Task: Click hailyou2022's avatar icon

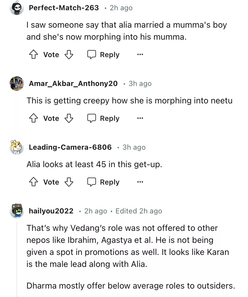Action: pyautogui.click(x=17, y=211)
